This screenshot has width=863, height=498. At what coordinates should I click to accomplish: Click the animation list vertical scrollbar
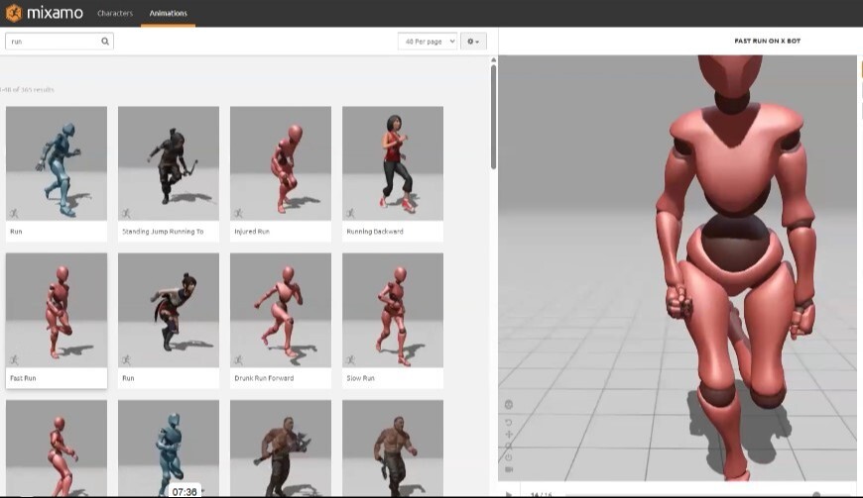pos(493,119)
